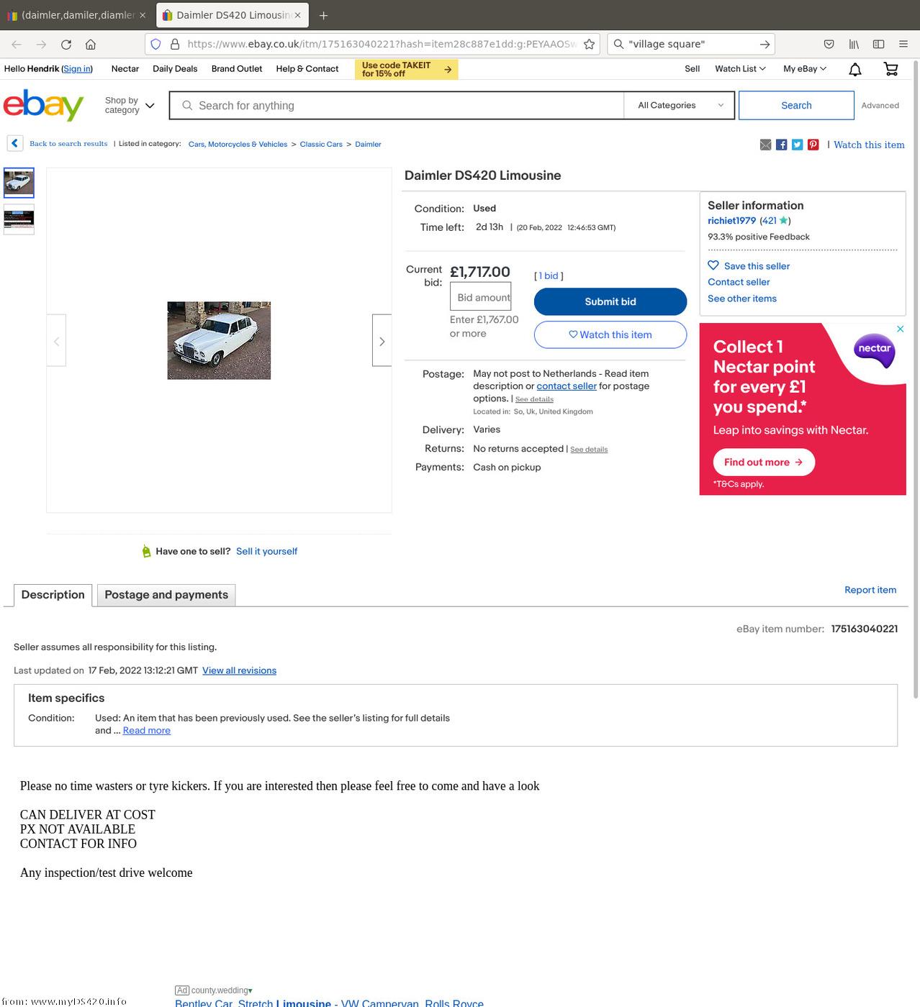Expand Shop by category menu
Image resolution: width=920 pixels, height=1007 pixels.
tap(130, 106)
